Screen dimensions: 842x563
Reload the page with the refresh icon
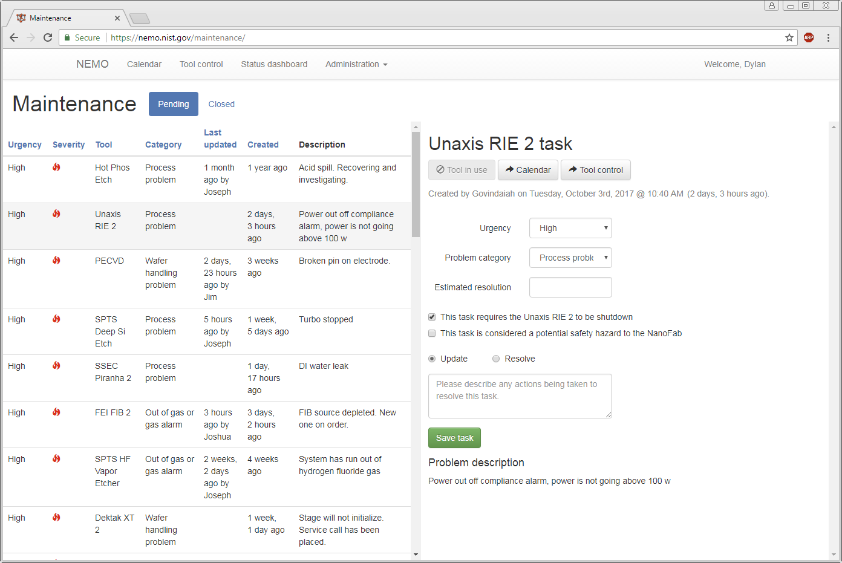48,37
